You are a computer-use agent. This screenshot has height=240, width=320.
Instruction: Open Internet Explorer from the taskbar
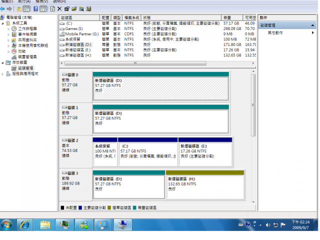[24, 224]
